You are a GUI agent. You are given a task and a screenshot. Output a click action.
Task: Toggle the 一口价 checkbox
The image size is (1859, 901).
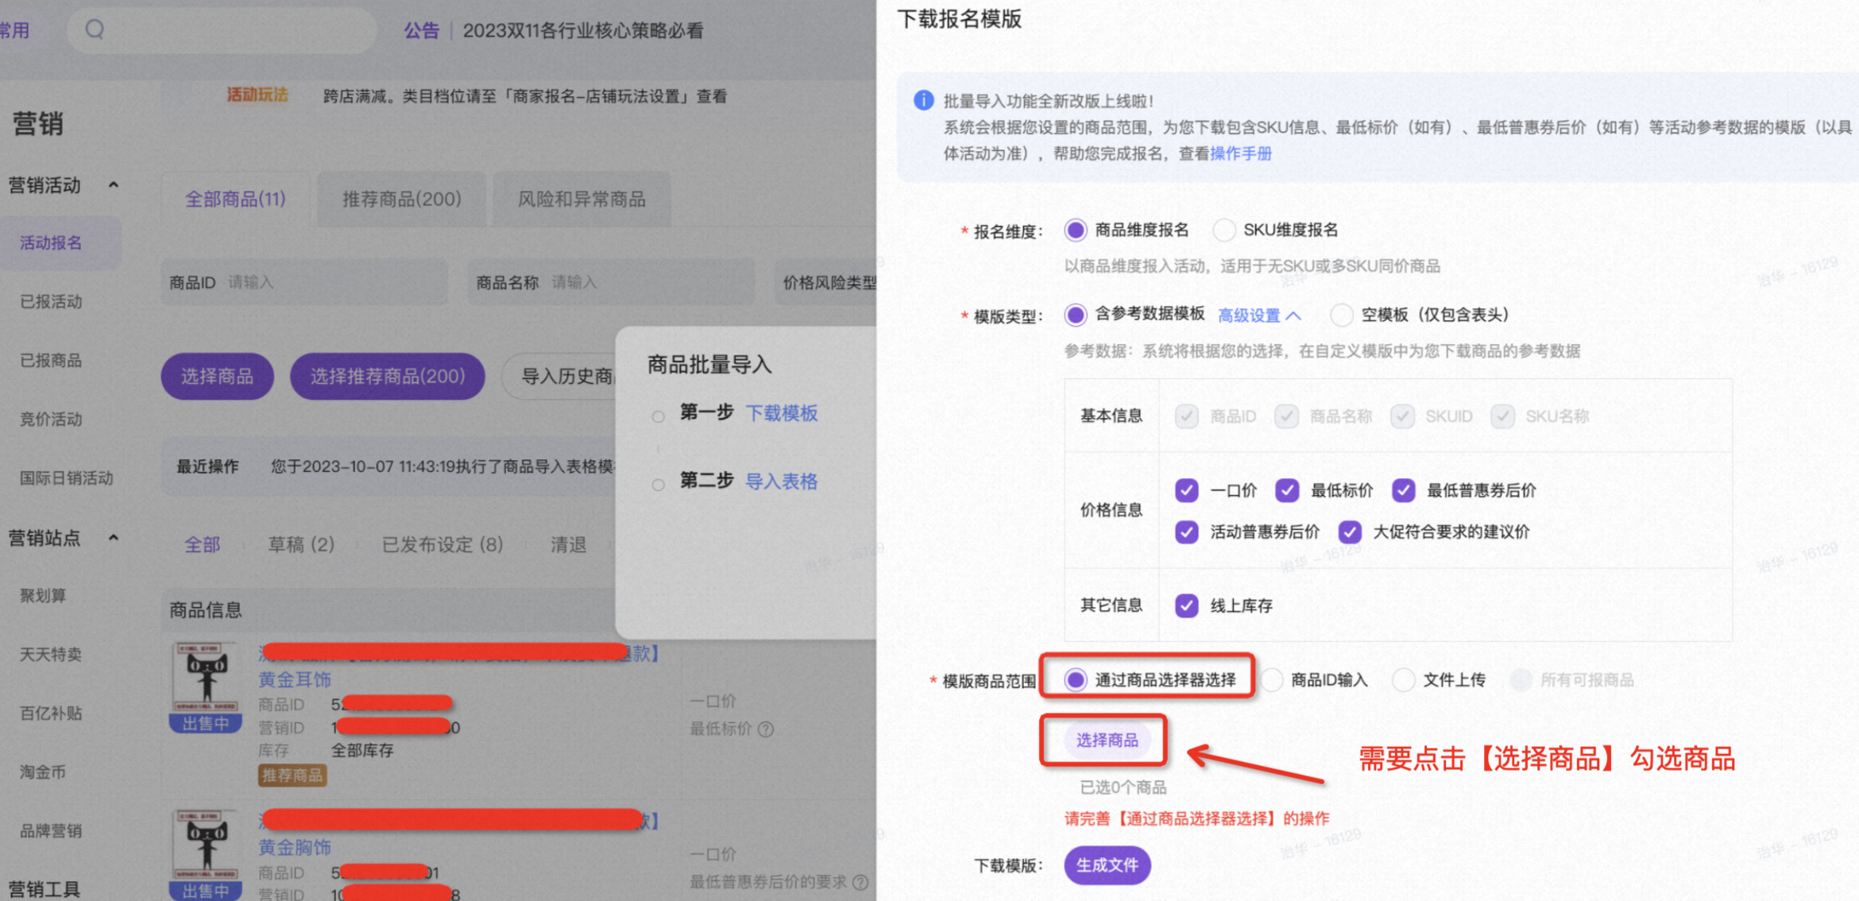[x=1187, y=490]
